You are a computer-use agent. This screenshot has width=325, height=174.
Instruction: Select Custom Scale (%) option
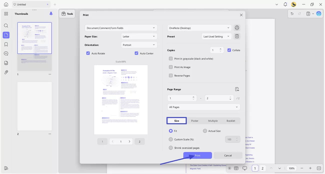[171, 139]
